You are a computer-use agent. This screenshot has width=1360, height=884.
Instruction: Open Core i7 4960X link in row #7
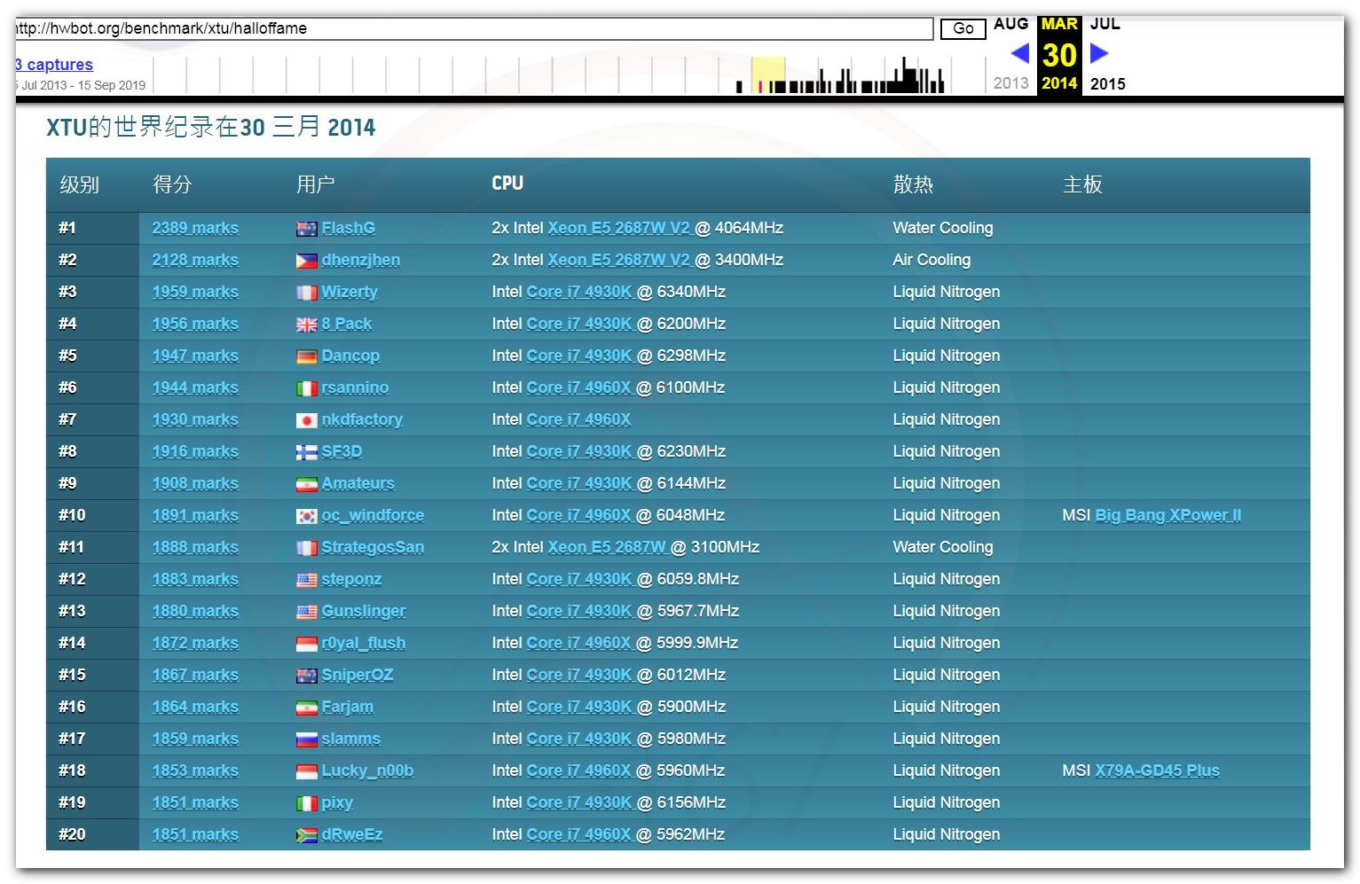click(x=578, y=419)
